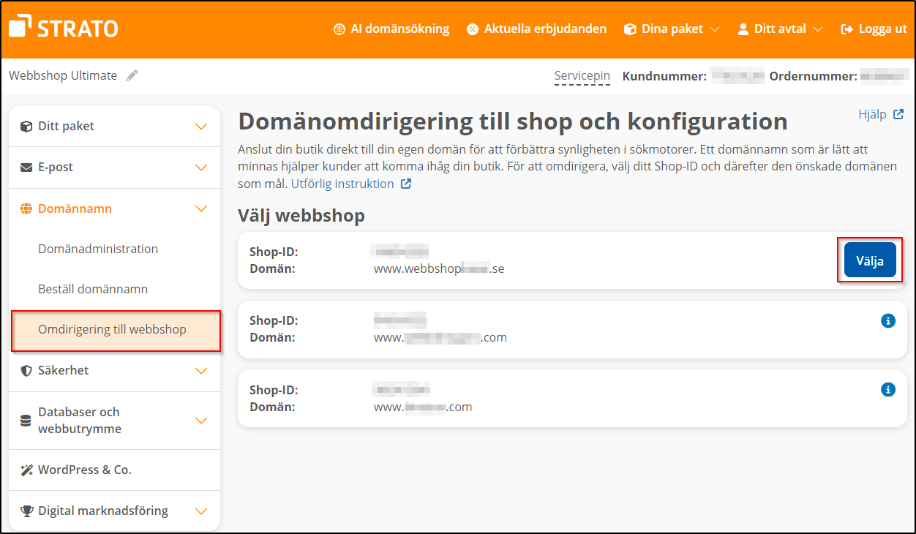Image resolution: width=916 pixels, height=534 pixels.
Task: Click the globe icon beside AI domänsökning
Action: (x=339, y=29)
